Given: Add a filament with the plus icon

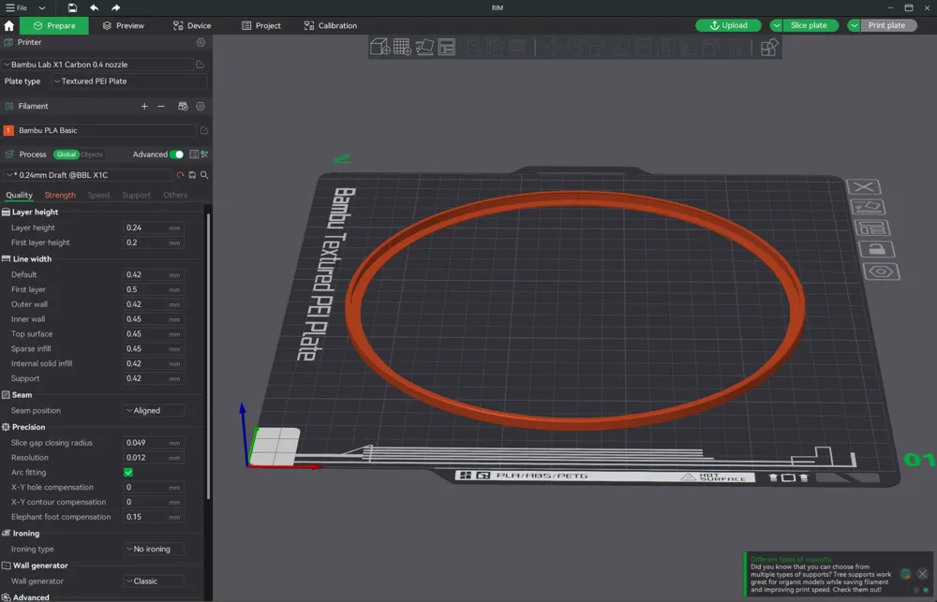Looking at the screenshot, I should 144,107.
